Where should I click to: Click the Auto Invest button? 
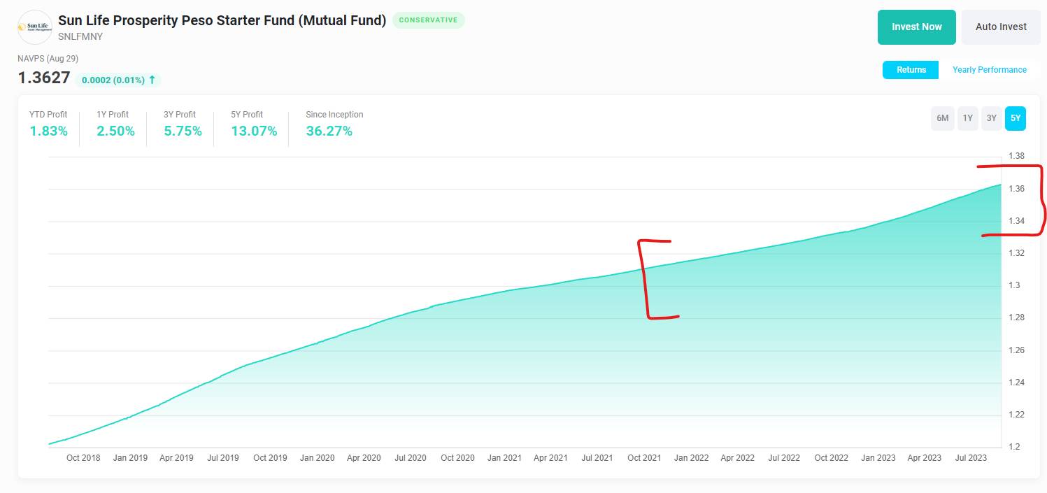click(x=1001, y=27)
